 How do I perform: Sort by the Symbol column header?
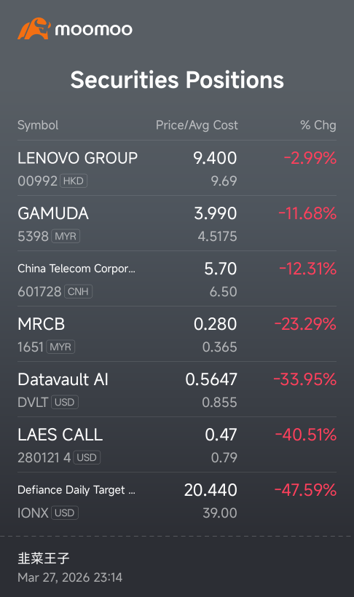coord(38,125)
